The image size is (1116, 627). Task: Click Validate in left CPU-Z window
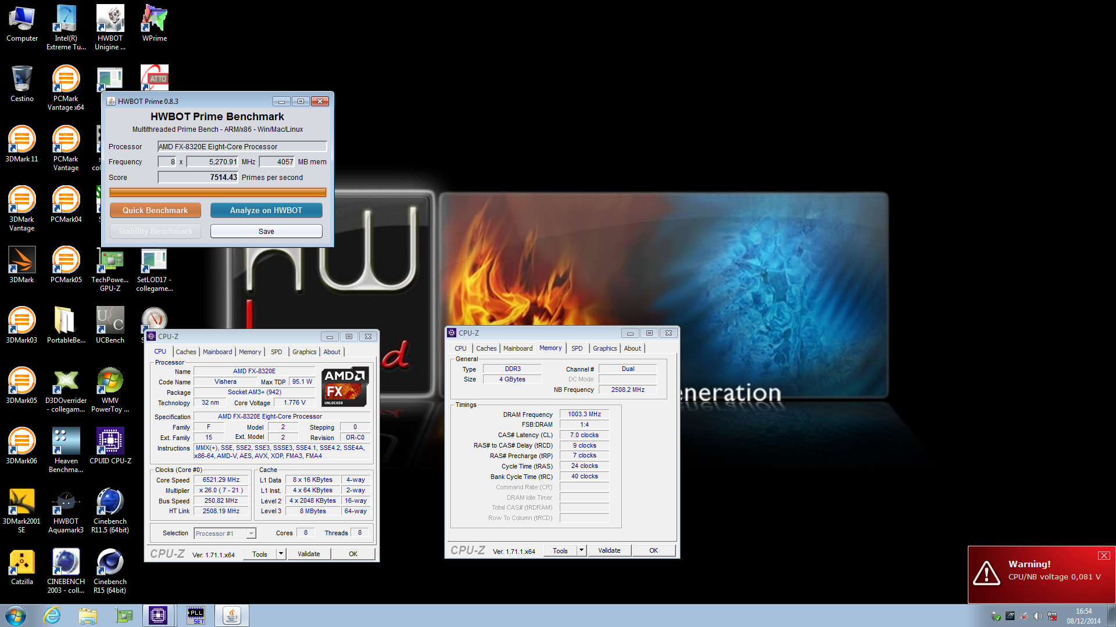point(309,554)
